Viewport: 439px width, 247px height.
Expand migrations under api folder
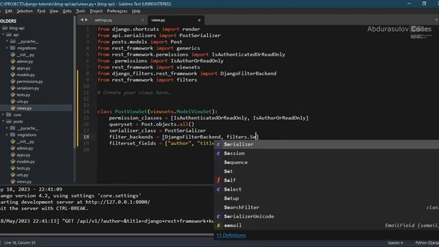(x=7, y=48)
